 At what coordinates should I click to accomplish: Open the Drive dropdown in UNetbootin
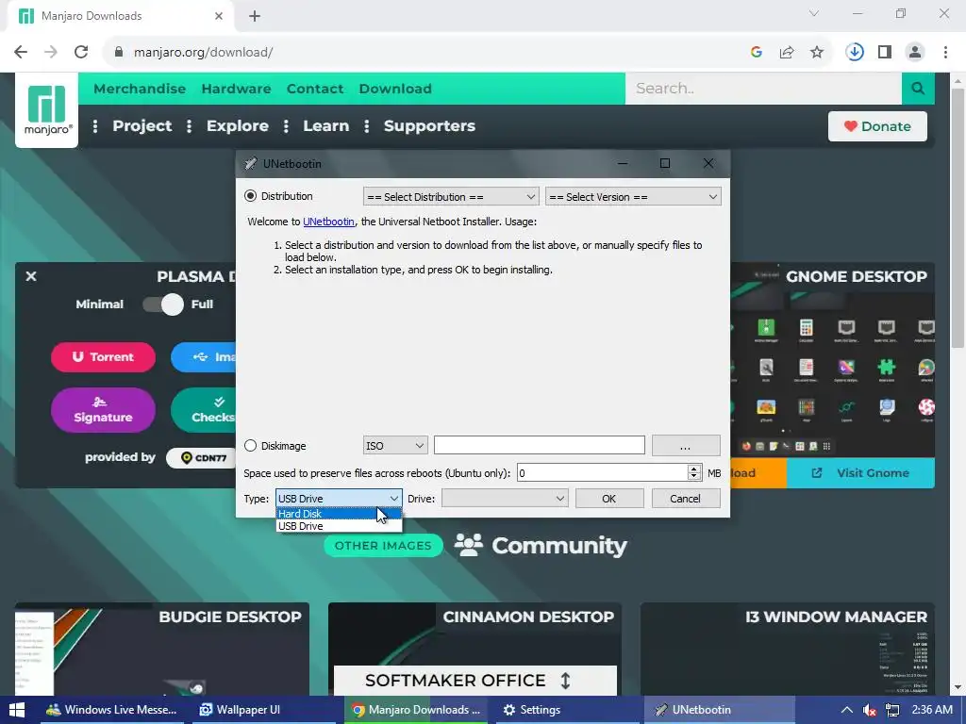505,498
